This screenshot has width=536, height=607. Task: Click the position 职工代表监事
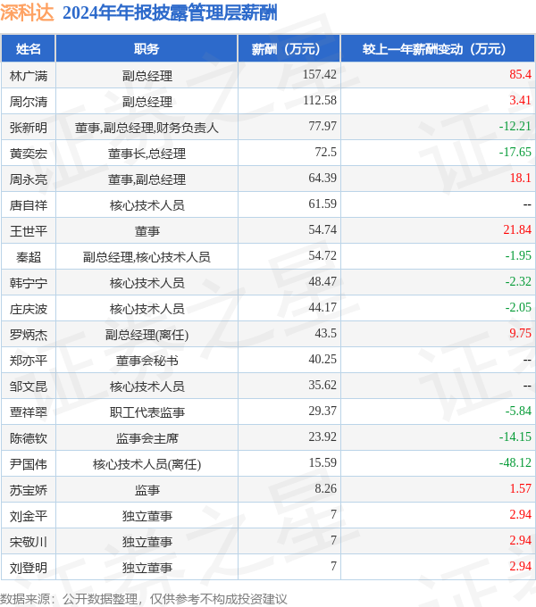[x=147, y=412]
